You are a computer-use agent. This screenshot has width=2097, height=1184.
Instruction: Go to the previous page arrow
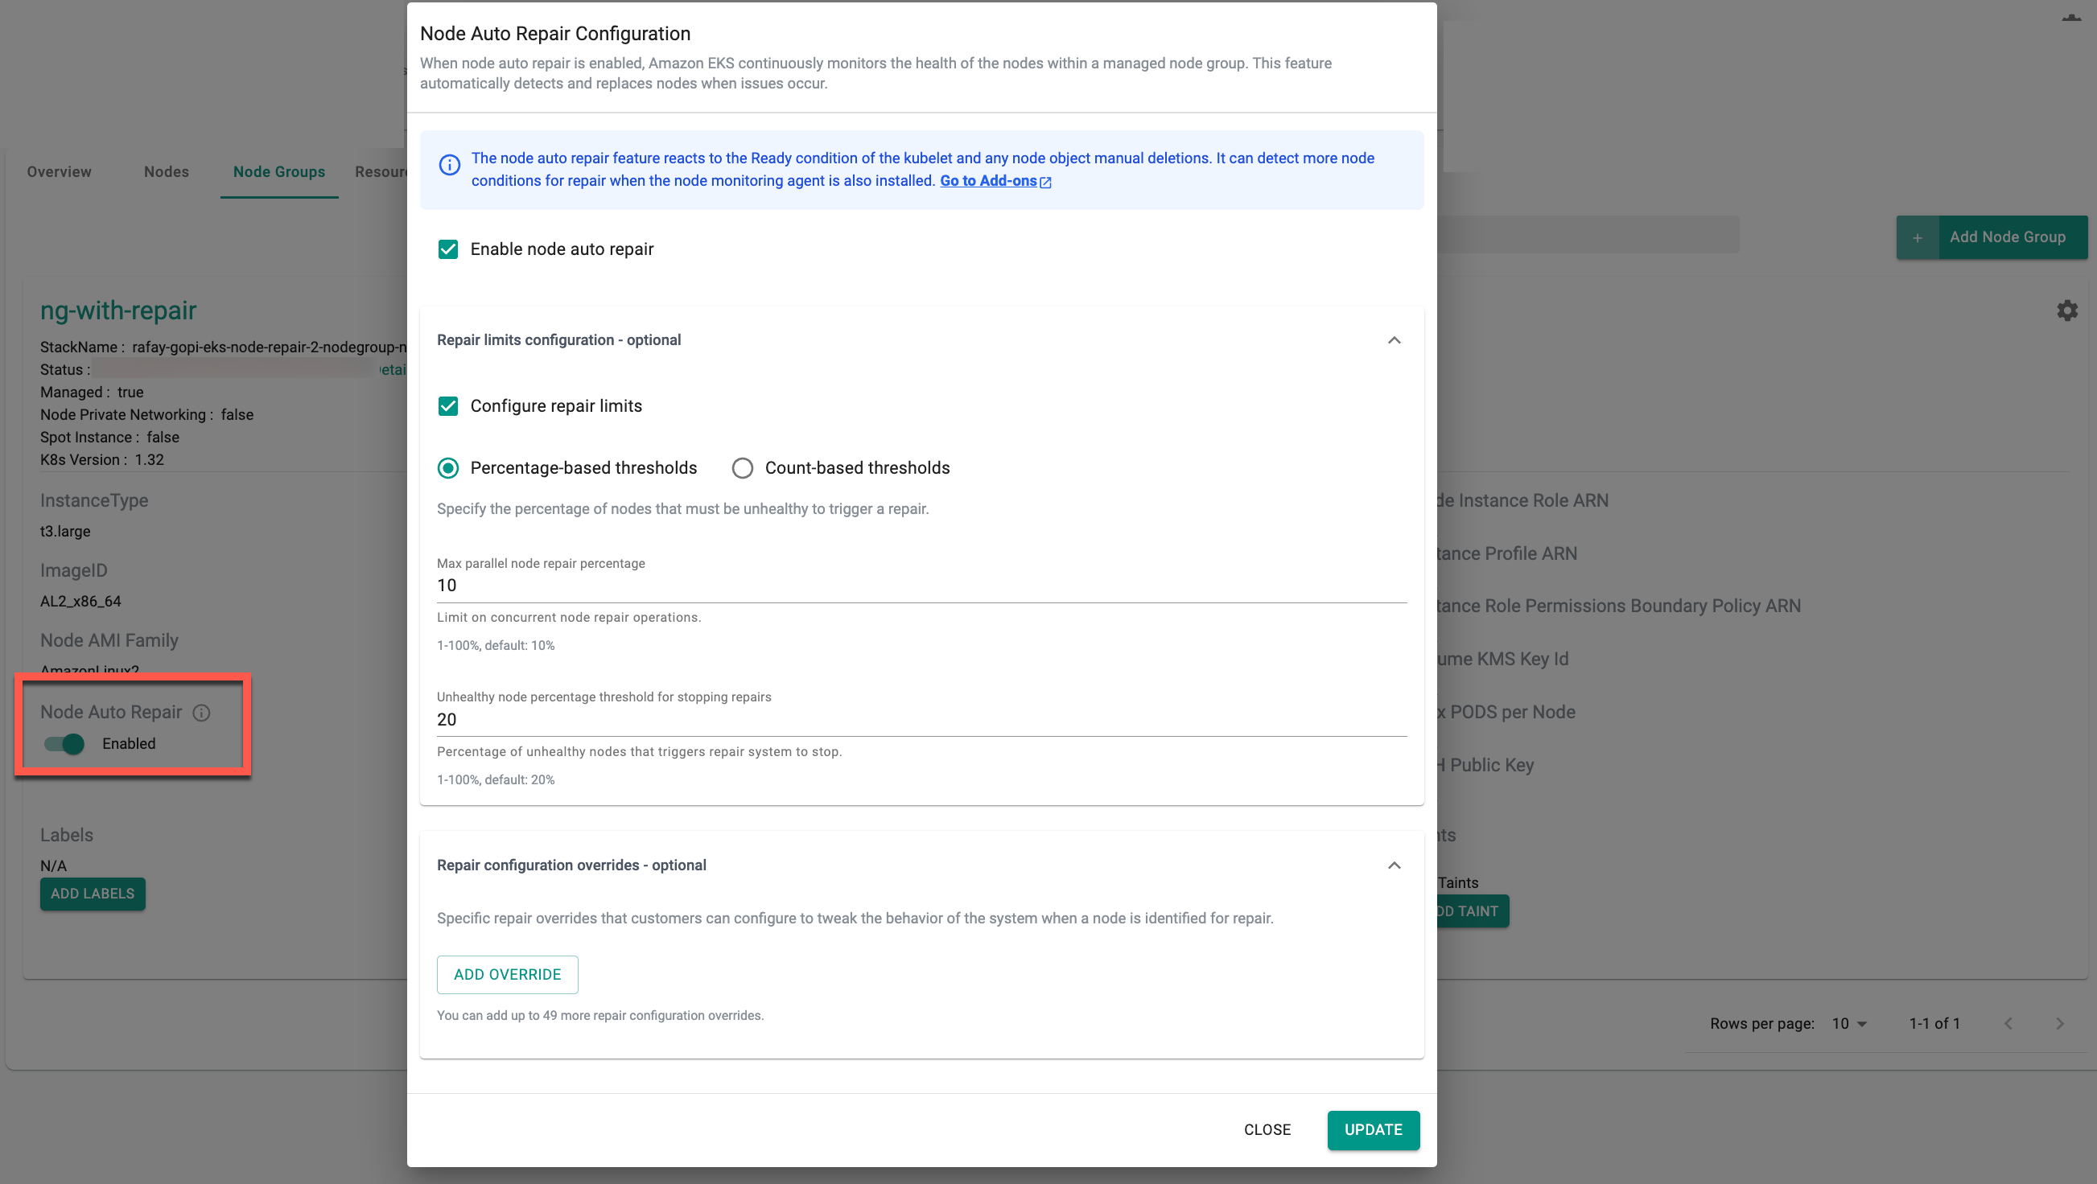click(x=2008, y=1024)
